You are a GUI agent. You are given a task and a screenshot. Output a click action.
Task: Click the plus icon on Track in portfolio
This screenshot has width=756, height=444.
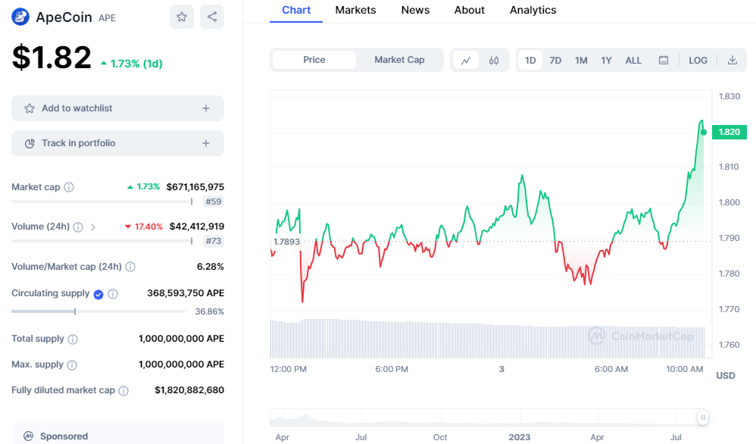(206, 143)
